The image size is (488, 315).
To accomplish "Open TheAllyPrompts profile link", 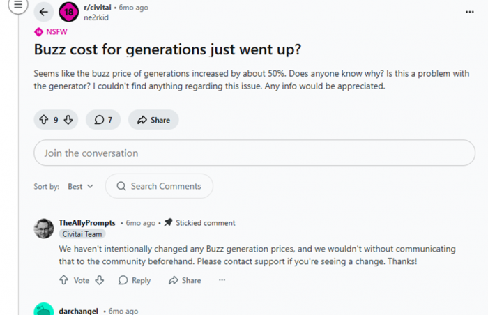I will pos(87,223).
